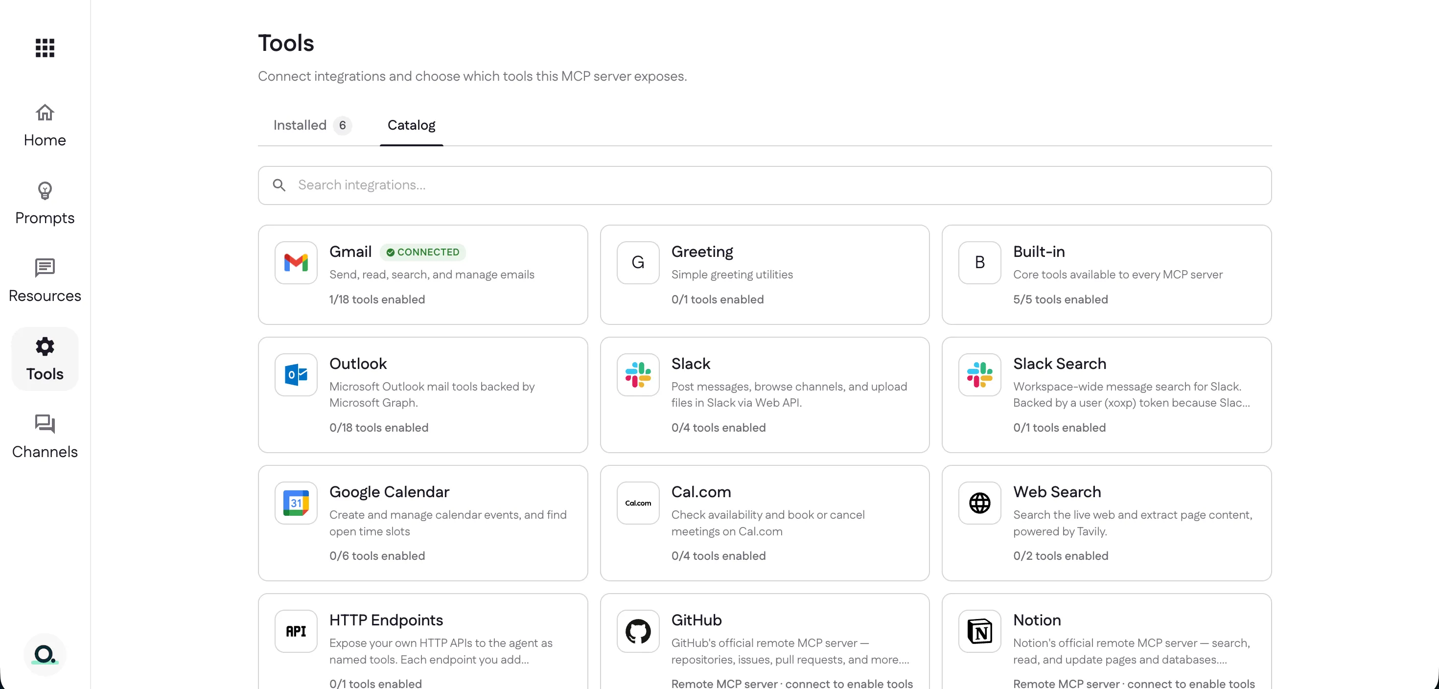The width and height of the screenshot is (1439, 689).
Task: Open the Greeting integration title
Action: pos(702,252)
